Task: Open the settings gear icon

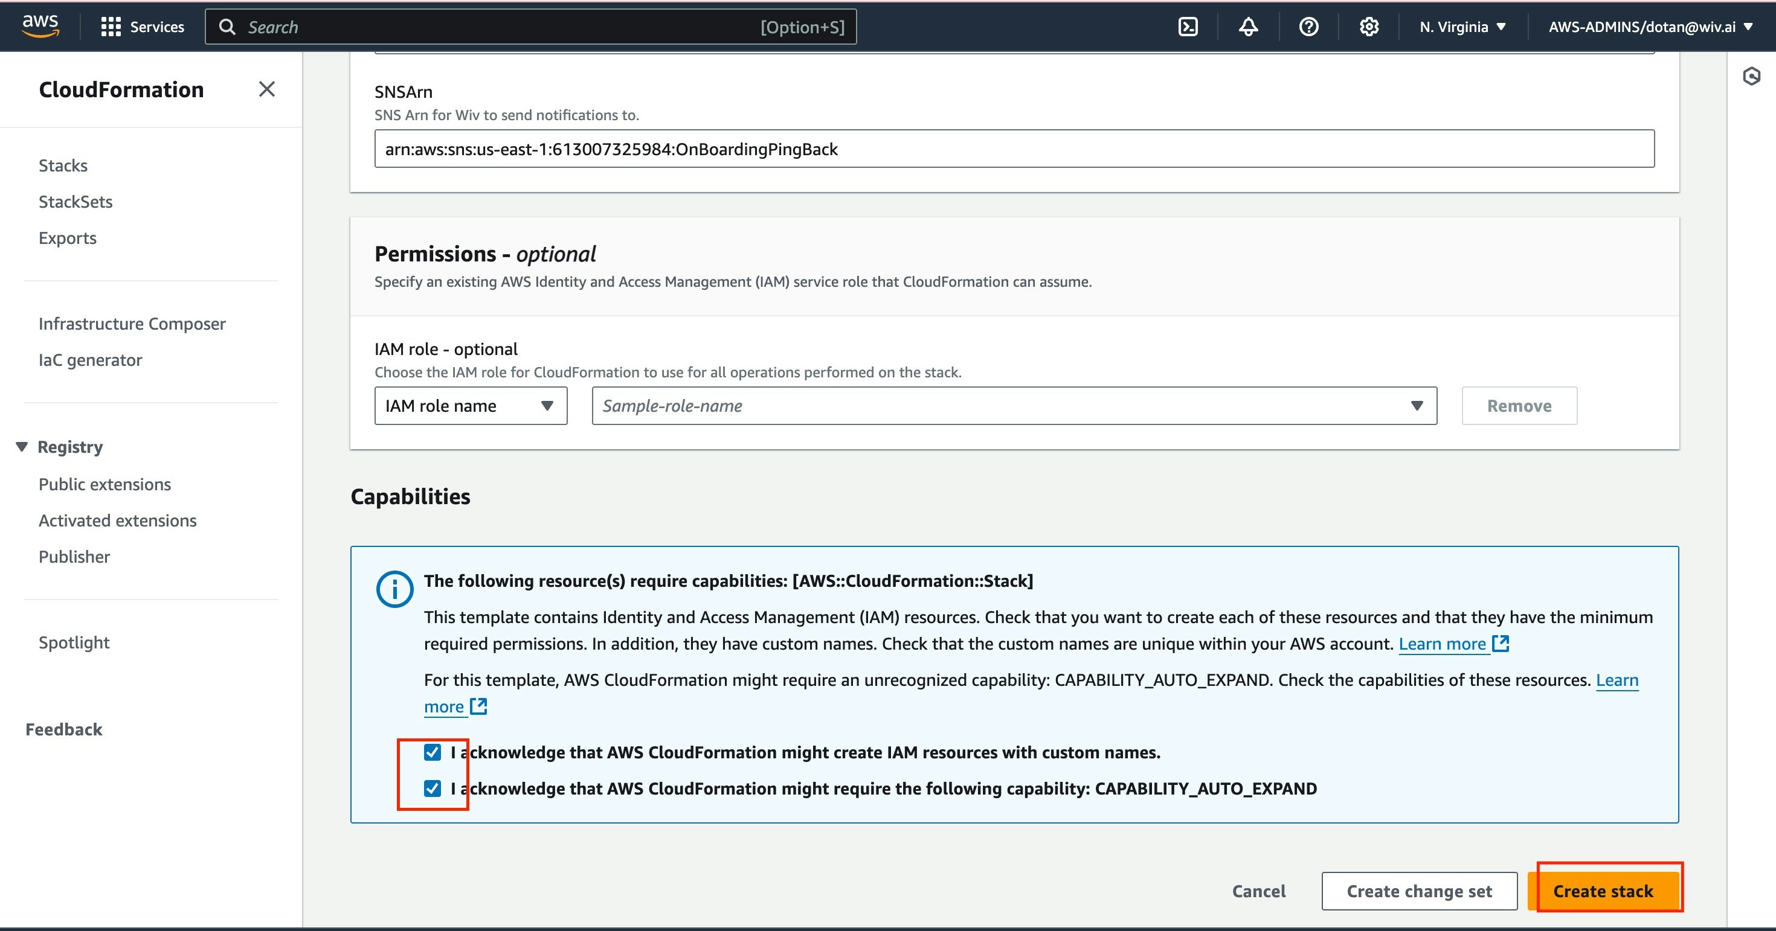Action: 1368,27
